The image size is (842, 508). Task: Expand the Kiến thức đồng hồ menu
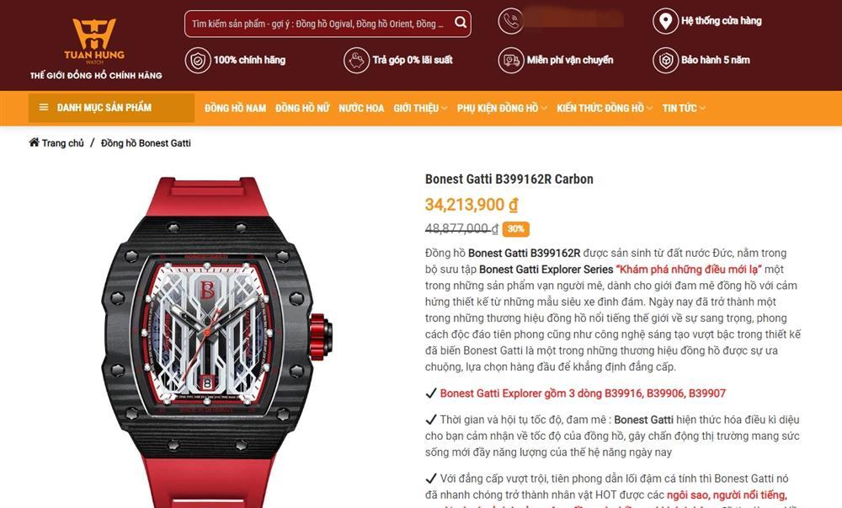pyautogui.click(x=604, y=108)
